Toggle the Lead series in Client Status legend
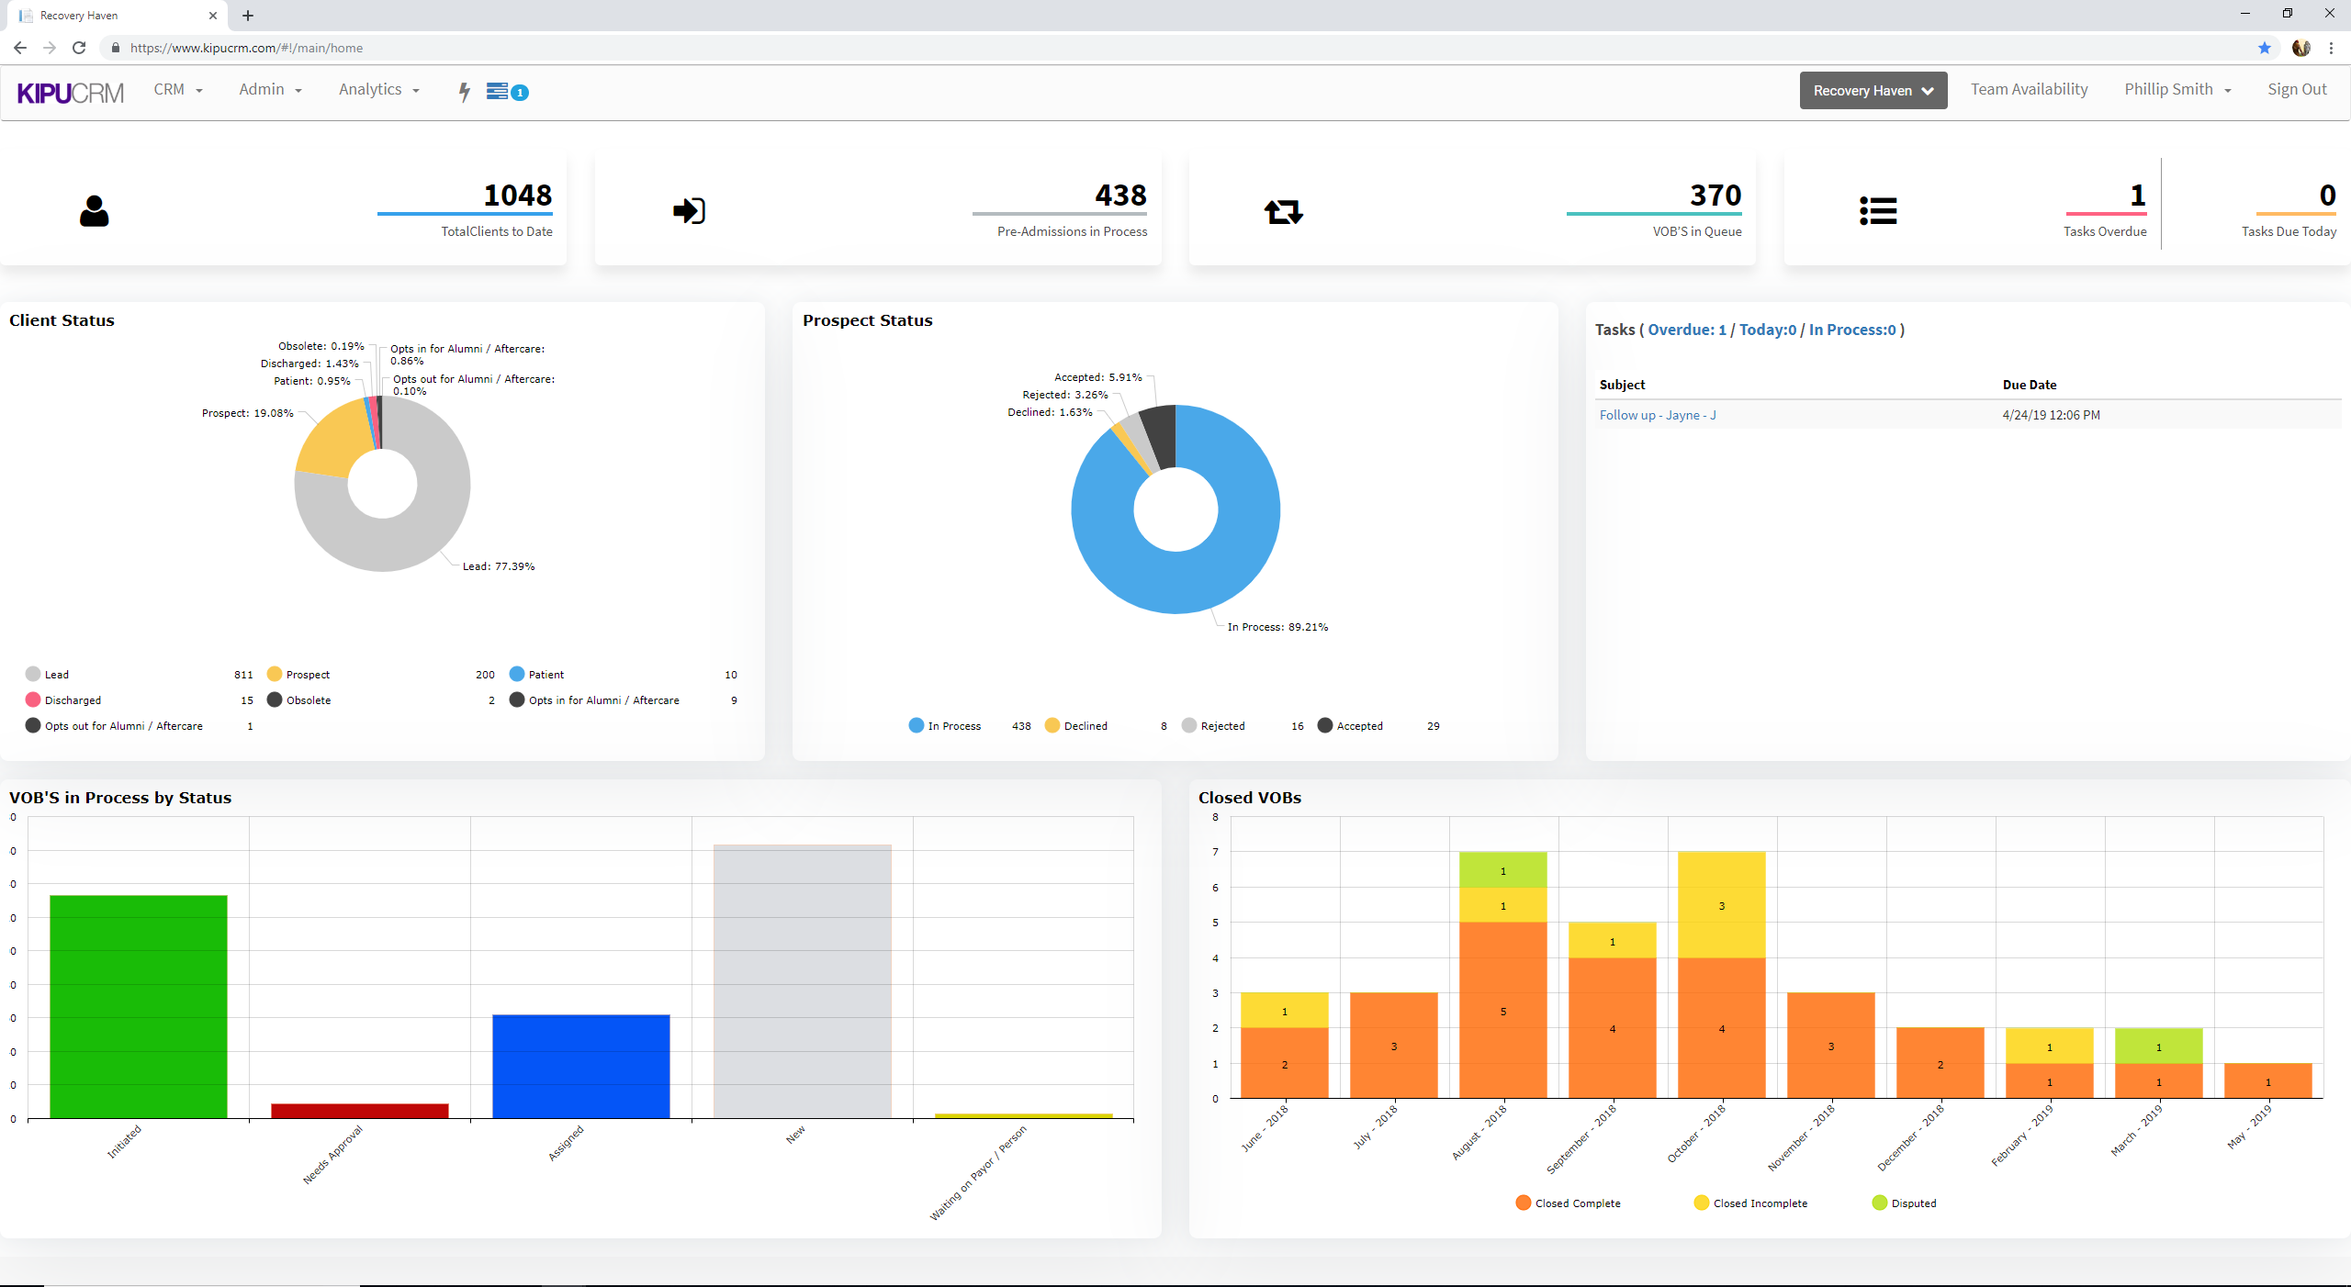This screenshot has height=1287, width=2351. point(48,674)
